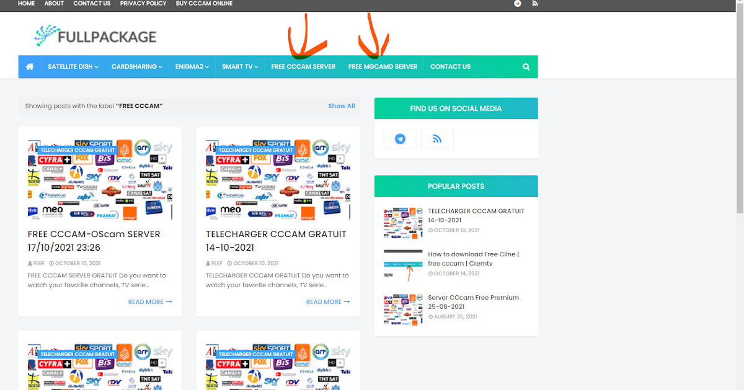Open the About page link in top bar
The image size is (744, 390).
pyautogui.click(x=54, y=4)
